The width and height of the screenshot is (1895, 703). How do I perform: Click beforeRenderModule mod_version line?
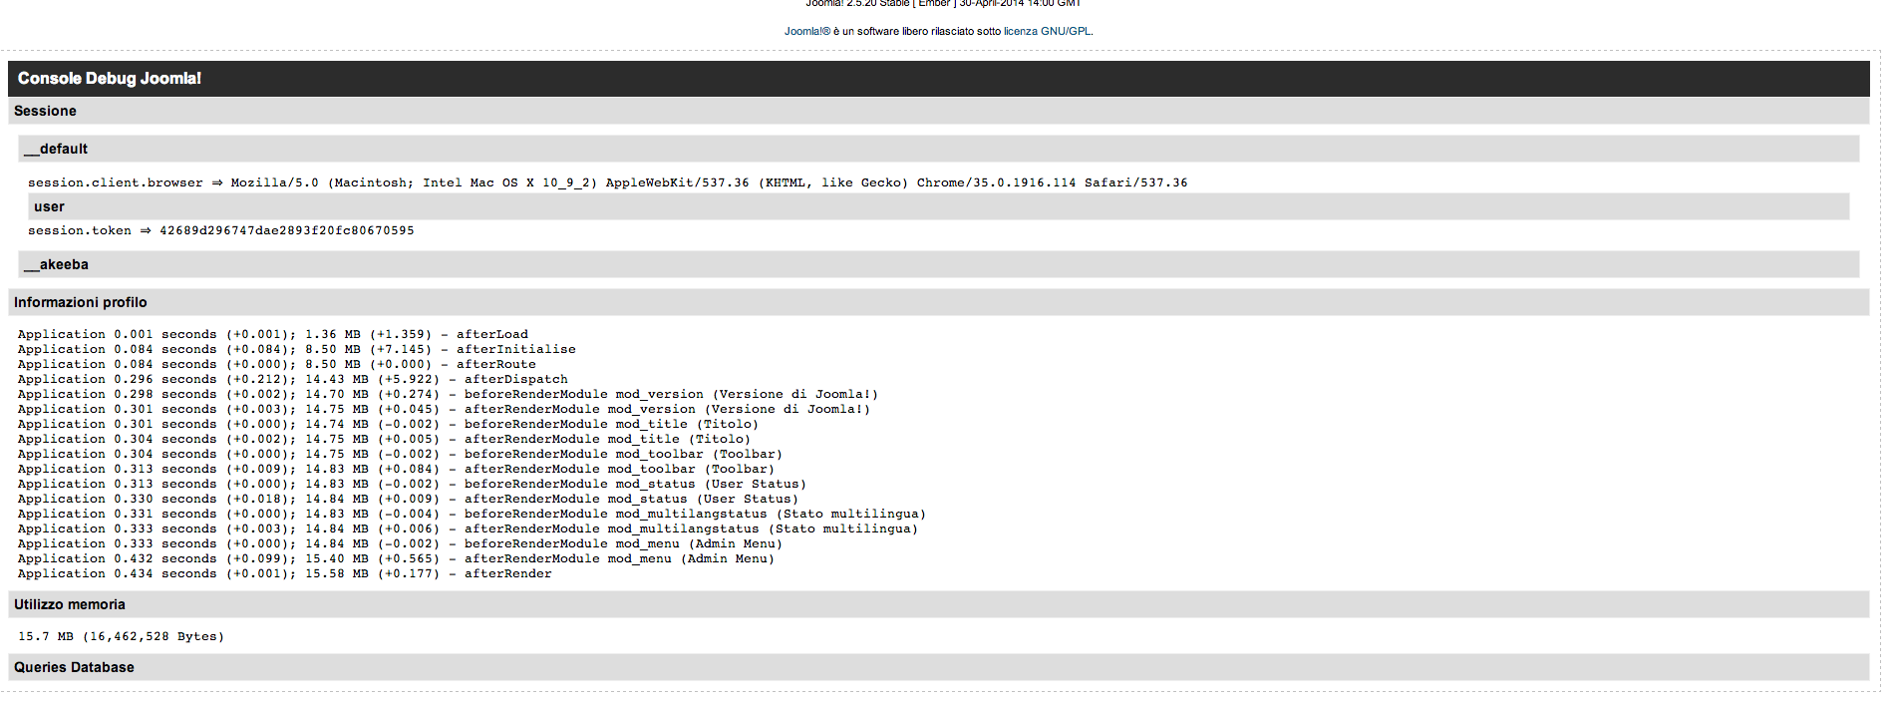[x=448, y=394]
